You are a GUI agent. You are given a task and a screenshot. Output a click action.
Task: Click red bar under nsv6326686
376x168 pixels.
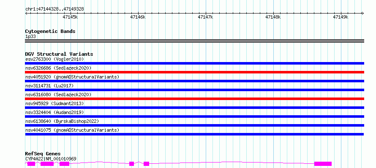[194, 72]
